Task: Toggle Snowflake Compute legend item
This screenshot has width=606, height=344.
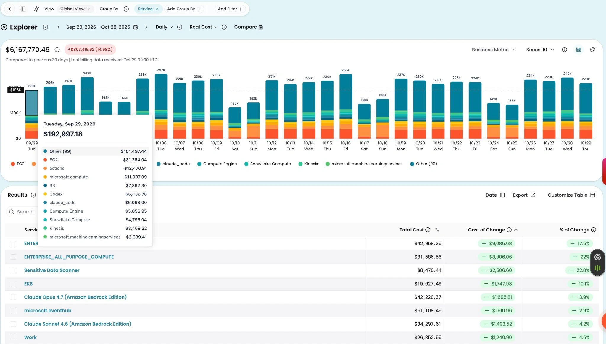Action: tap(267, 164)
